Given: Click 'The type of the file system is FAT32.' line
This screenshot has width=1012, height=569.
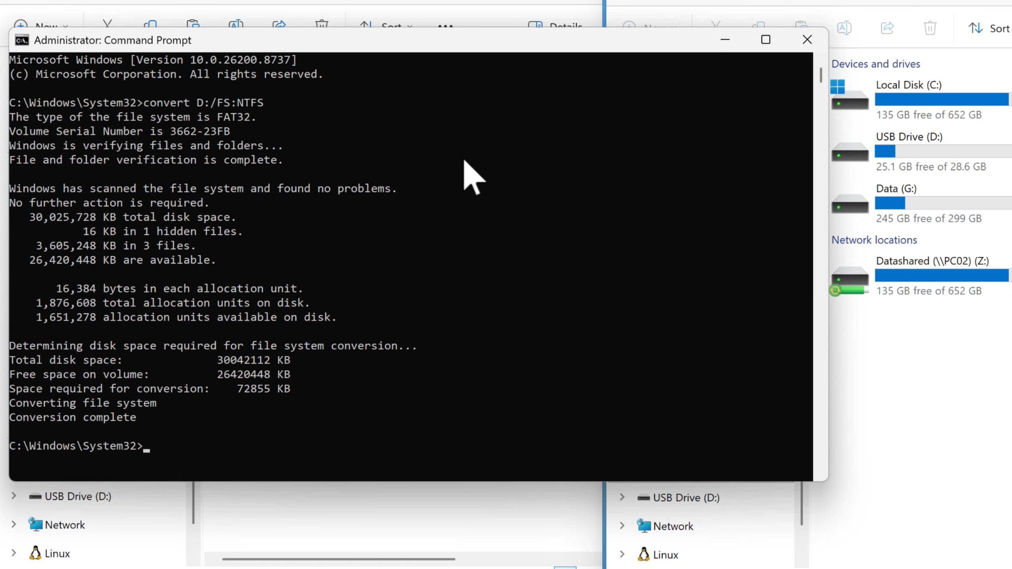Looking at the screenshot, I should pyautogui.click(x=132, y=117).
